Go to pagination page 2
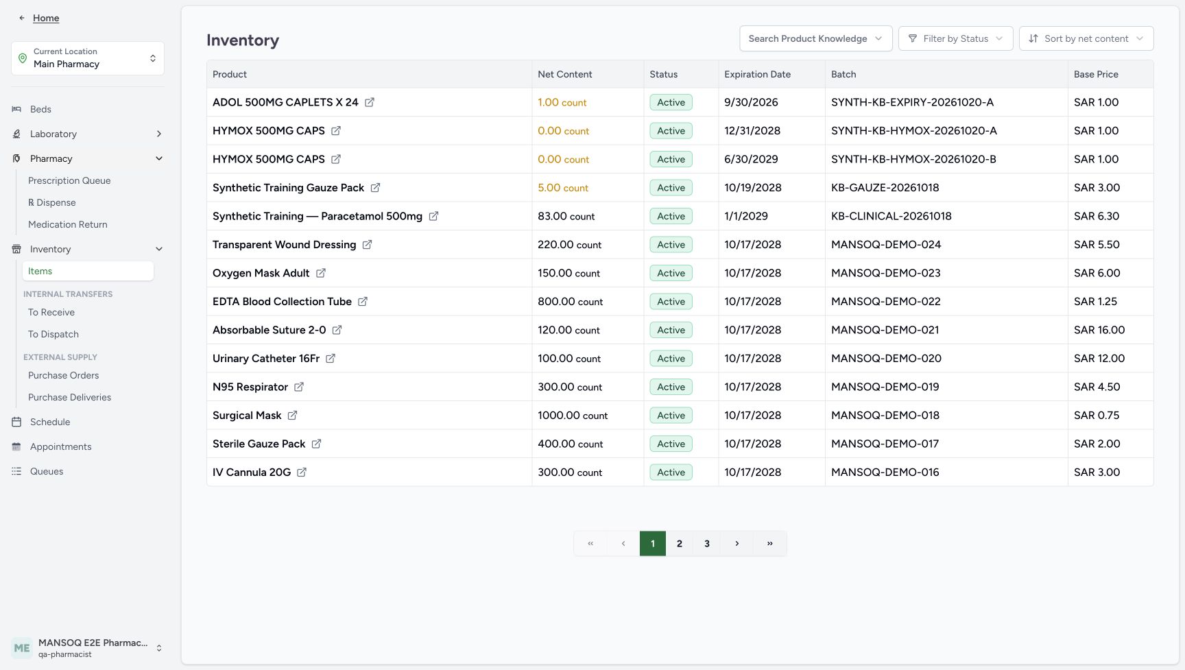 coord(680,544)
